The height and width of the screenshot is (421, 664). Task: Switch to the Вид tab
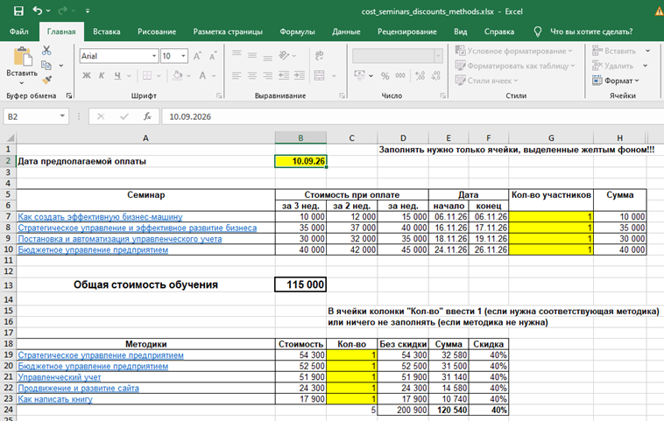pos(460,32)
